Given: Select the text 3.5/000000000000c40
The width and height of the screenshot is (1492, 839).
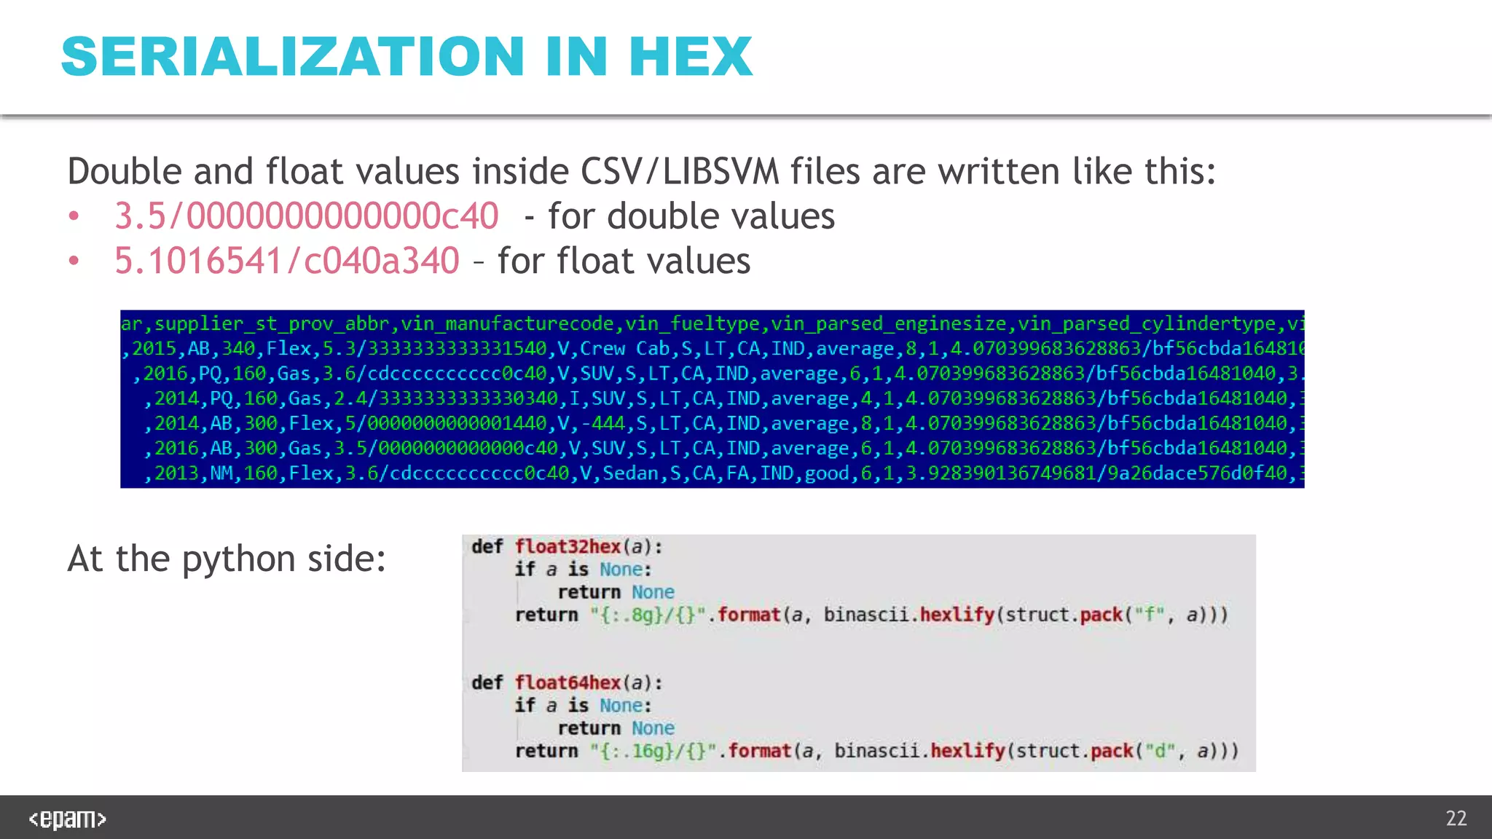Looking at the screenshot, I should [x=307, y=216].
